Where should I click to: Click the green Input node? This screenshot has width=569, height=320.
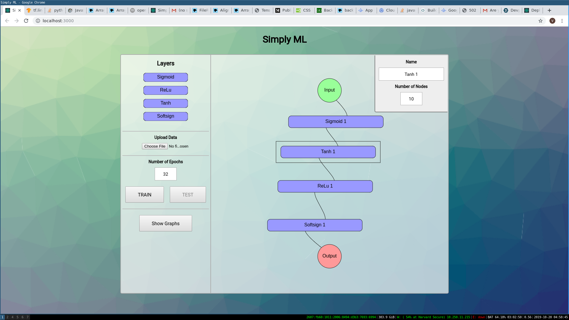[x=329, y=90]
